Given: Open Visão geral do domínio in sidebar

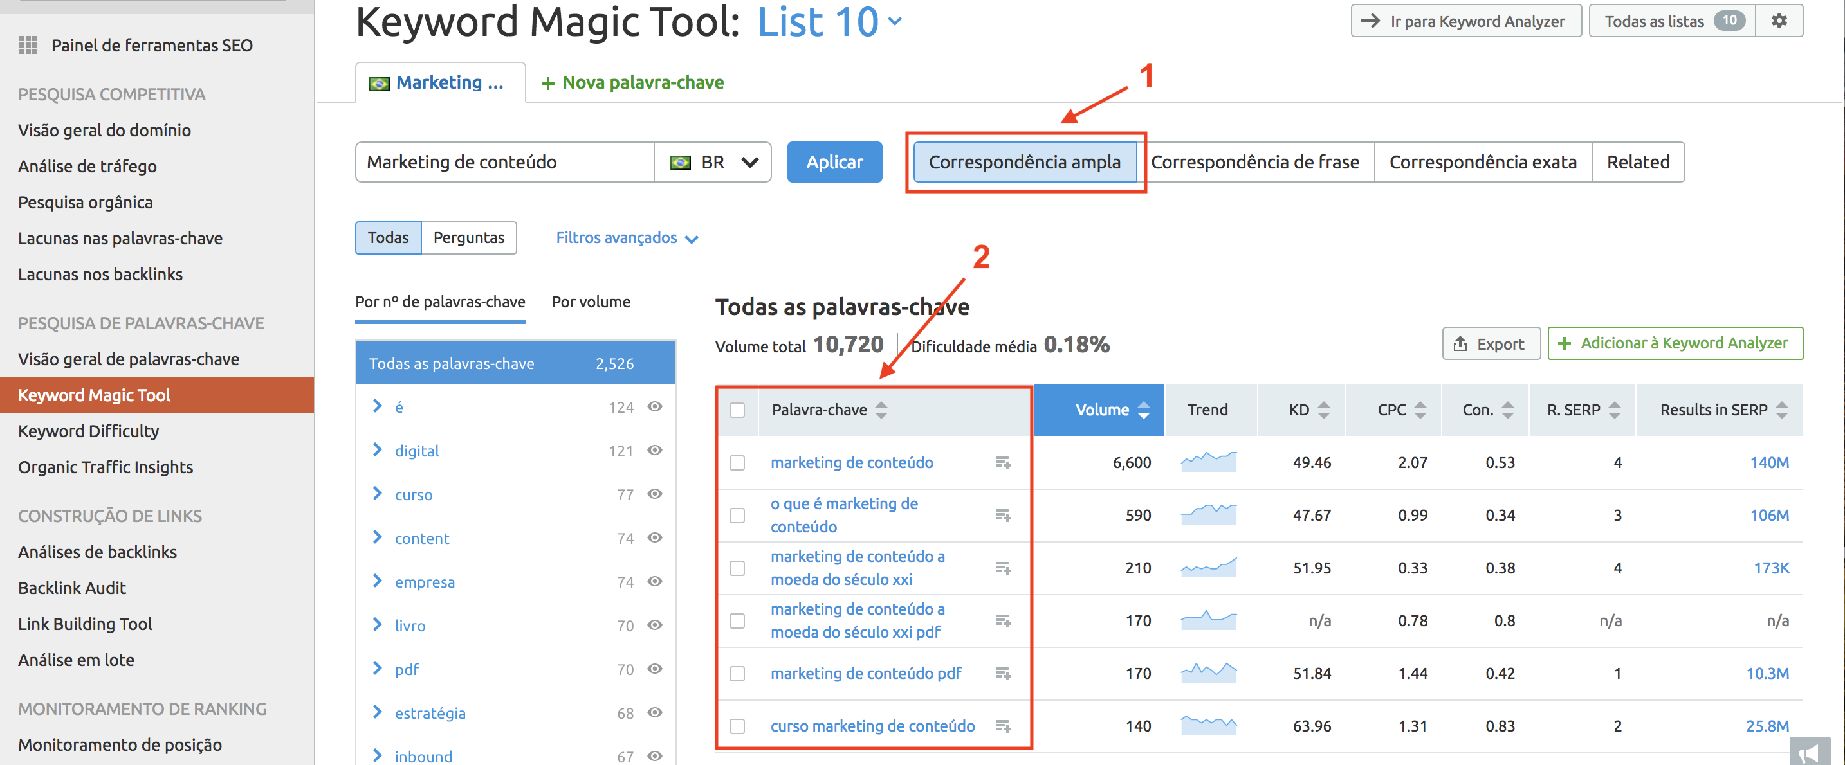Looking at the screenshot, I should tap(105, 130).
